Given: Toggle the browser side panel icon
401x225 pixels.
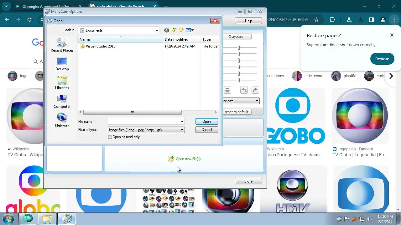Looking at the screenshot, I should [x=372, y=20].
